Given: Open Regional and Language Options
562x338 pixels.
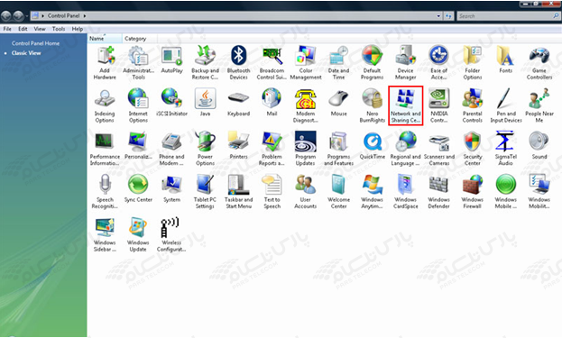Looking at the screenshot, I should pyautogui.click(x=405, y=149).
